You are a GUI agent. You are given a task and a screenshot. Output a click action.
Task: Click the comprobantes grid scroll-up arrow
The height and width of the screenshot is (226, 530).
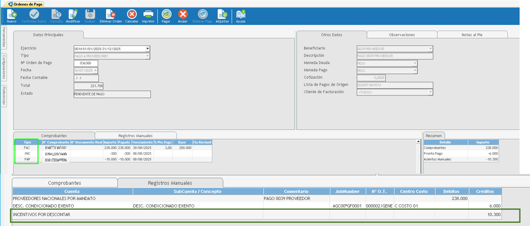(x=417, y=142)
